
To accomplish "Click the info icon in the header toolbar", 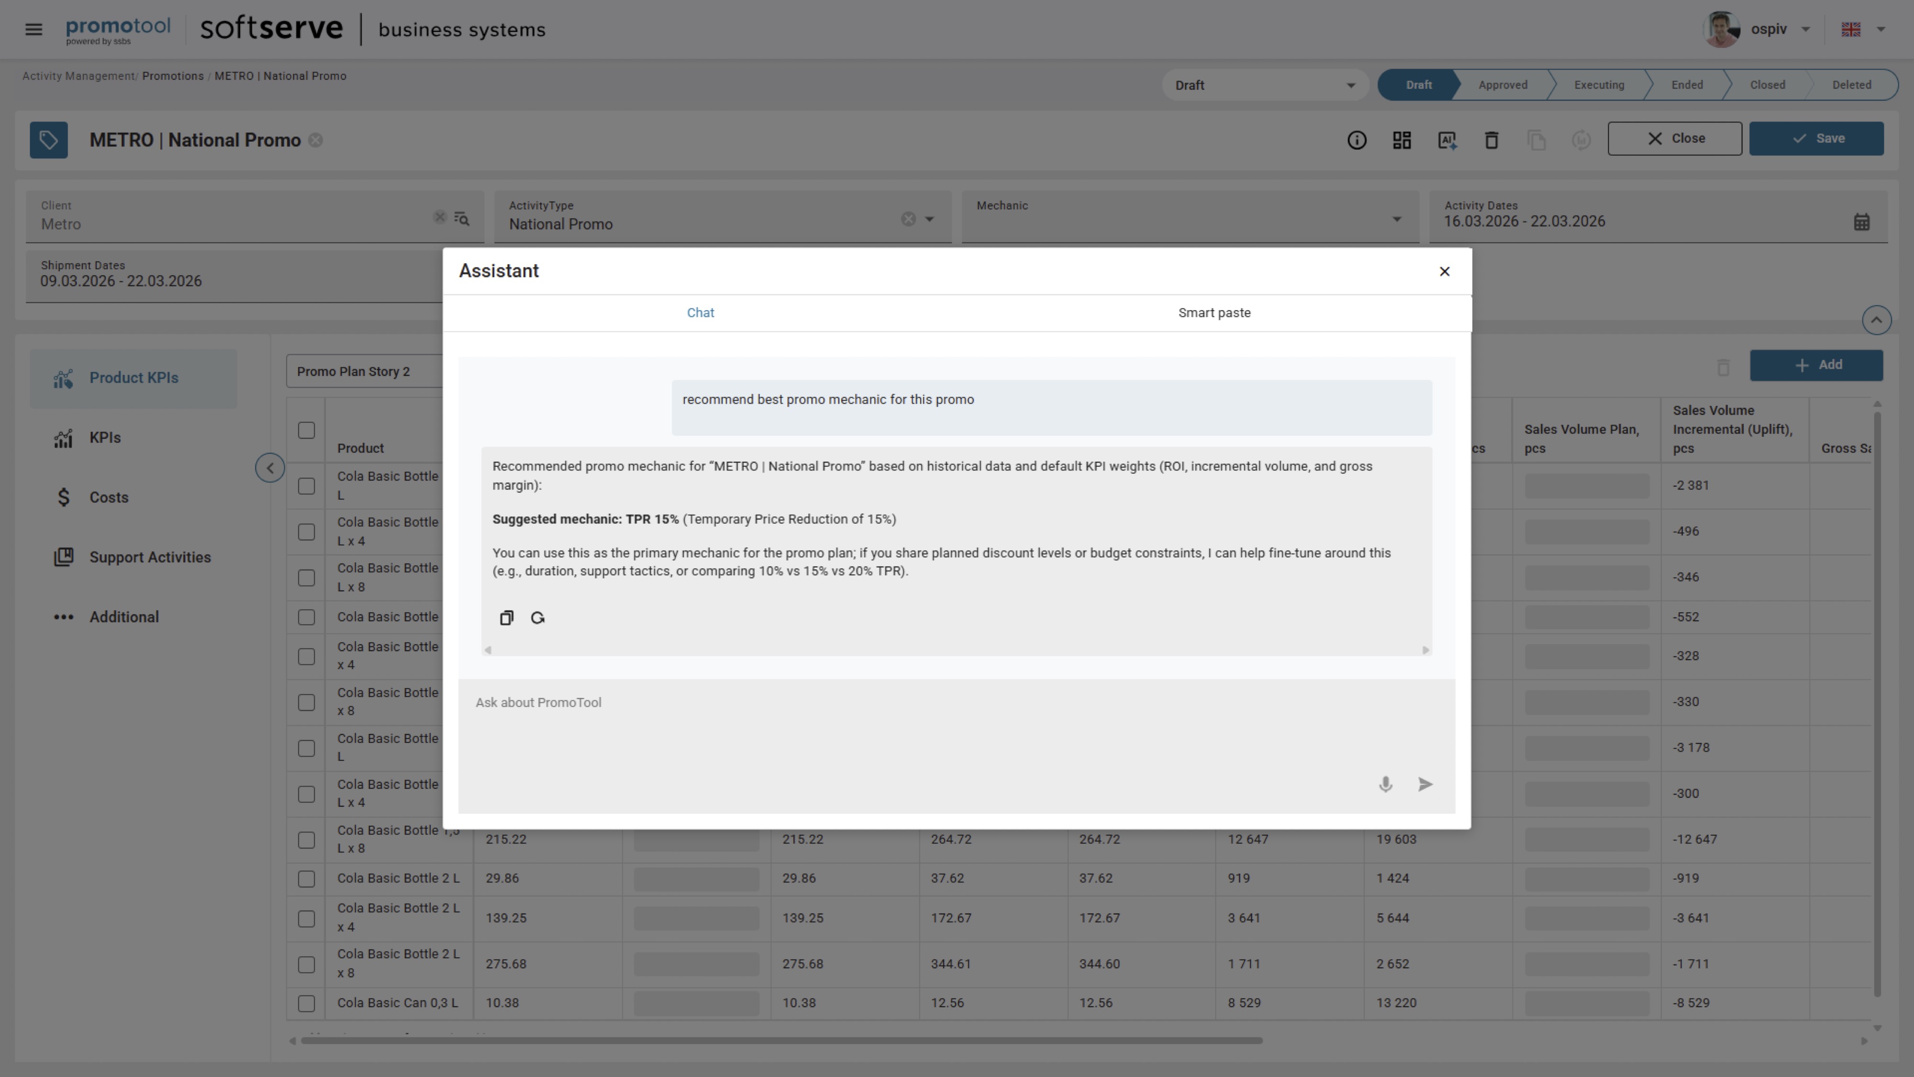I will pos(1356,140).
